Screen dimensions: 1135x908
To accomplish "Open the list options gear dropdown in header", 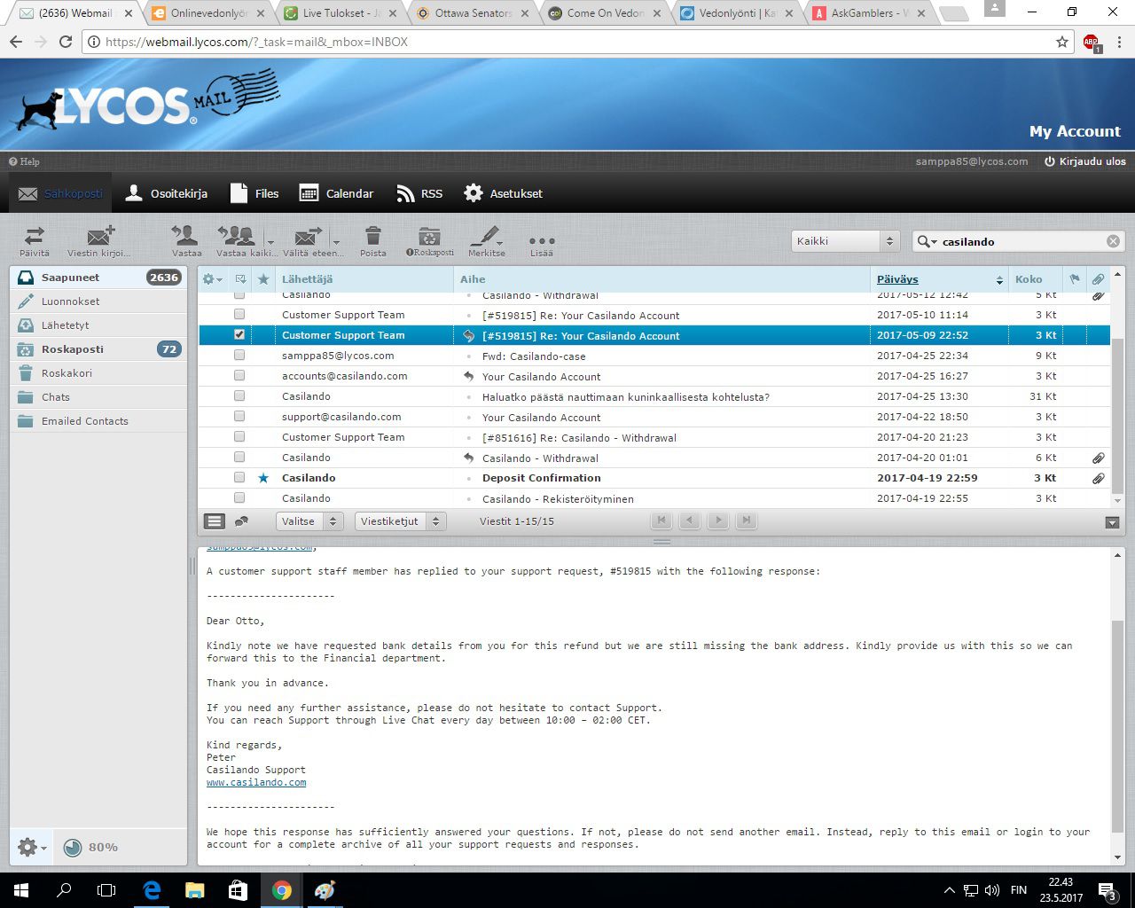I will [213, 279].
